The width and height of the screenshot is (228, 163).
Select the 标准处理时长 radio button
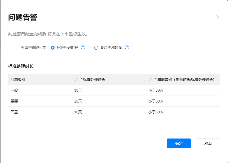point(53,48)
